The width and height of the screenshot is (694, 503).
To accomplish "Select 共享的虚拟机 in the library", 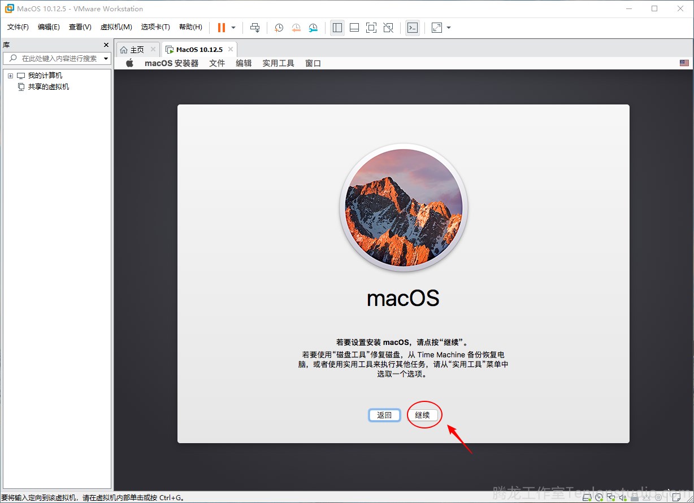I will (49, 87).
